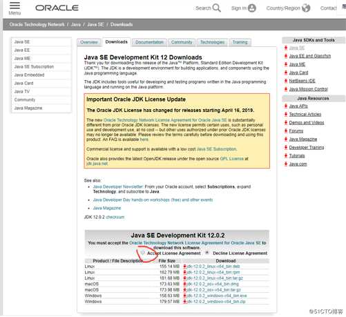The image size is (346, 317).
Task: Click the Java Magazine link under Java Resources
Action: tap(303, 140)
